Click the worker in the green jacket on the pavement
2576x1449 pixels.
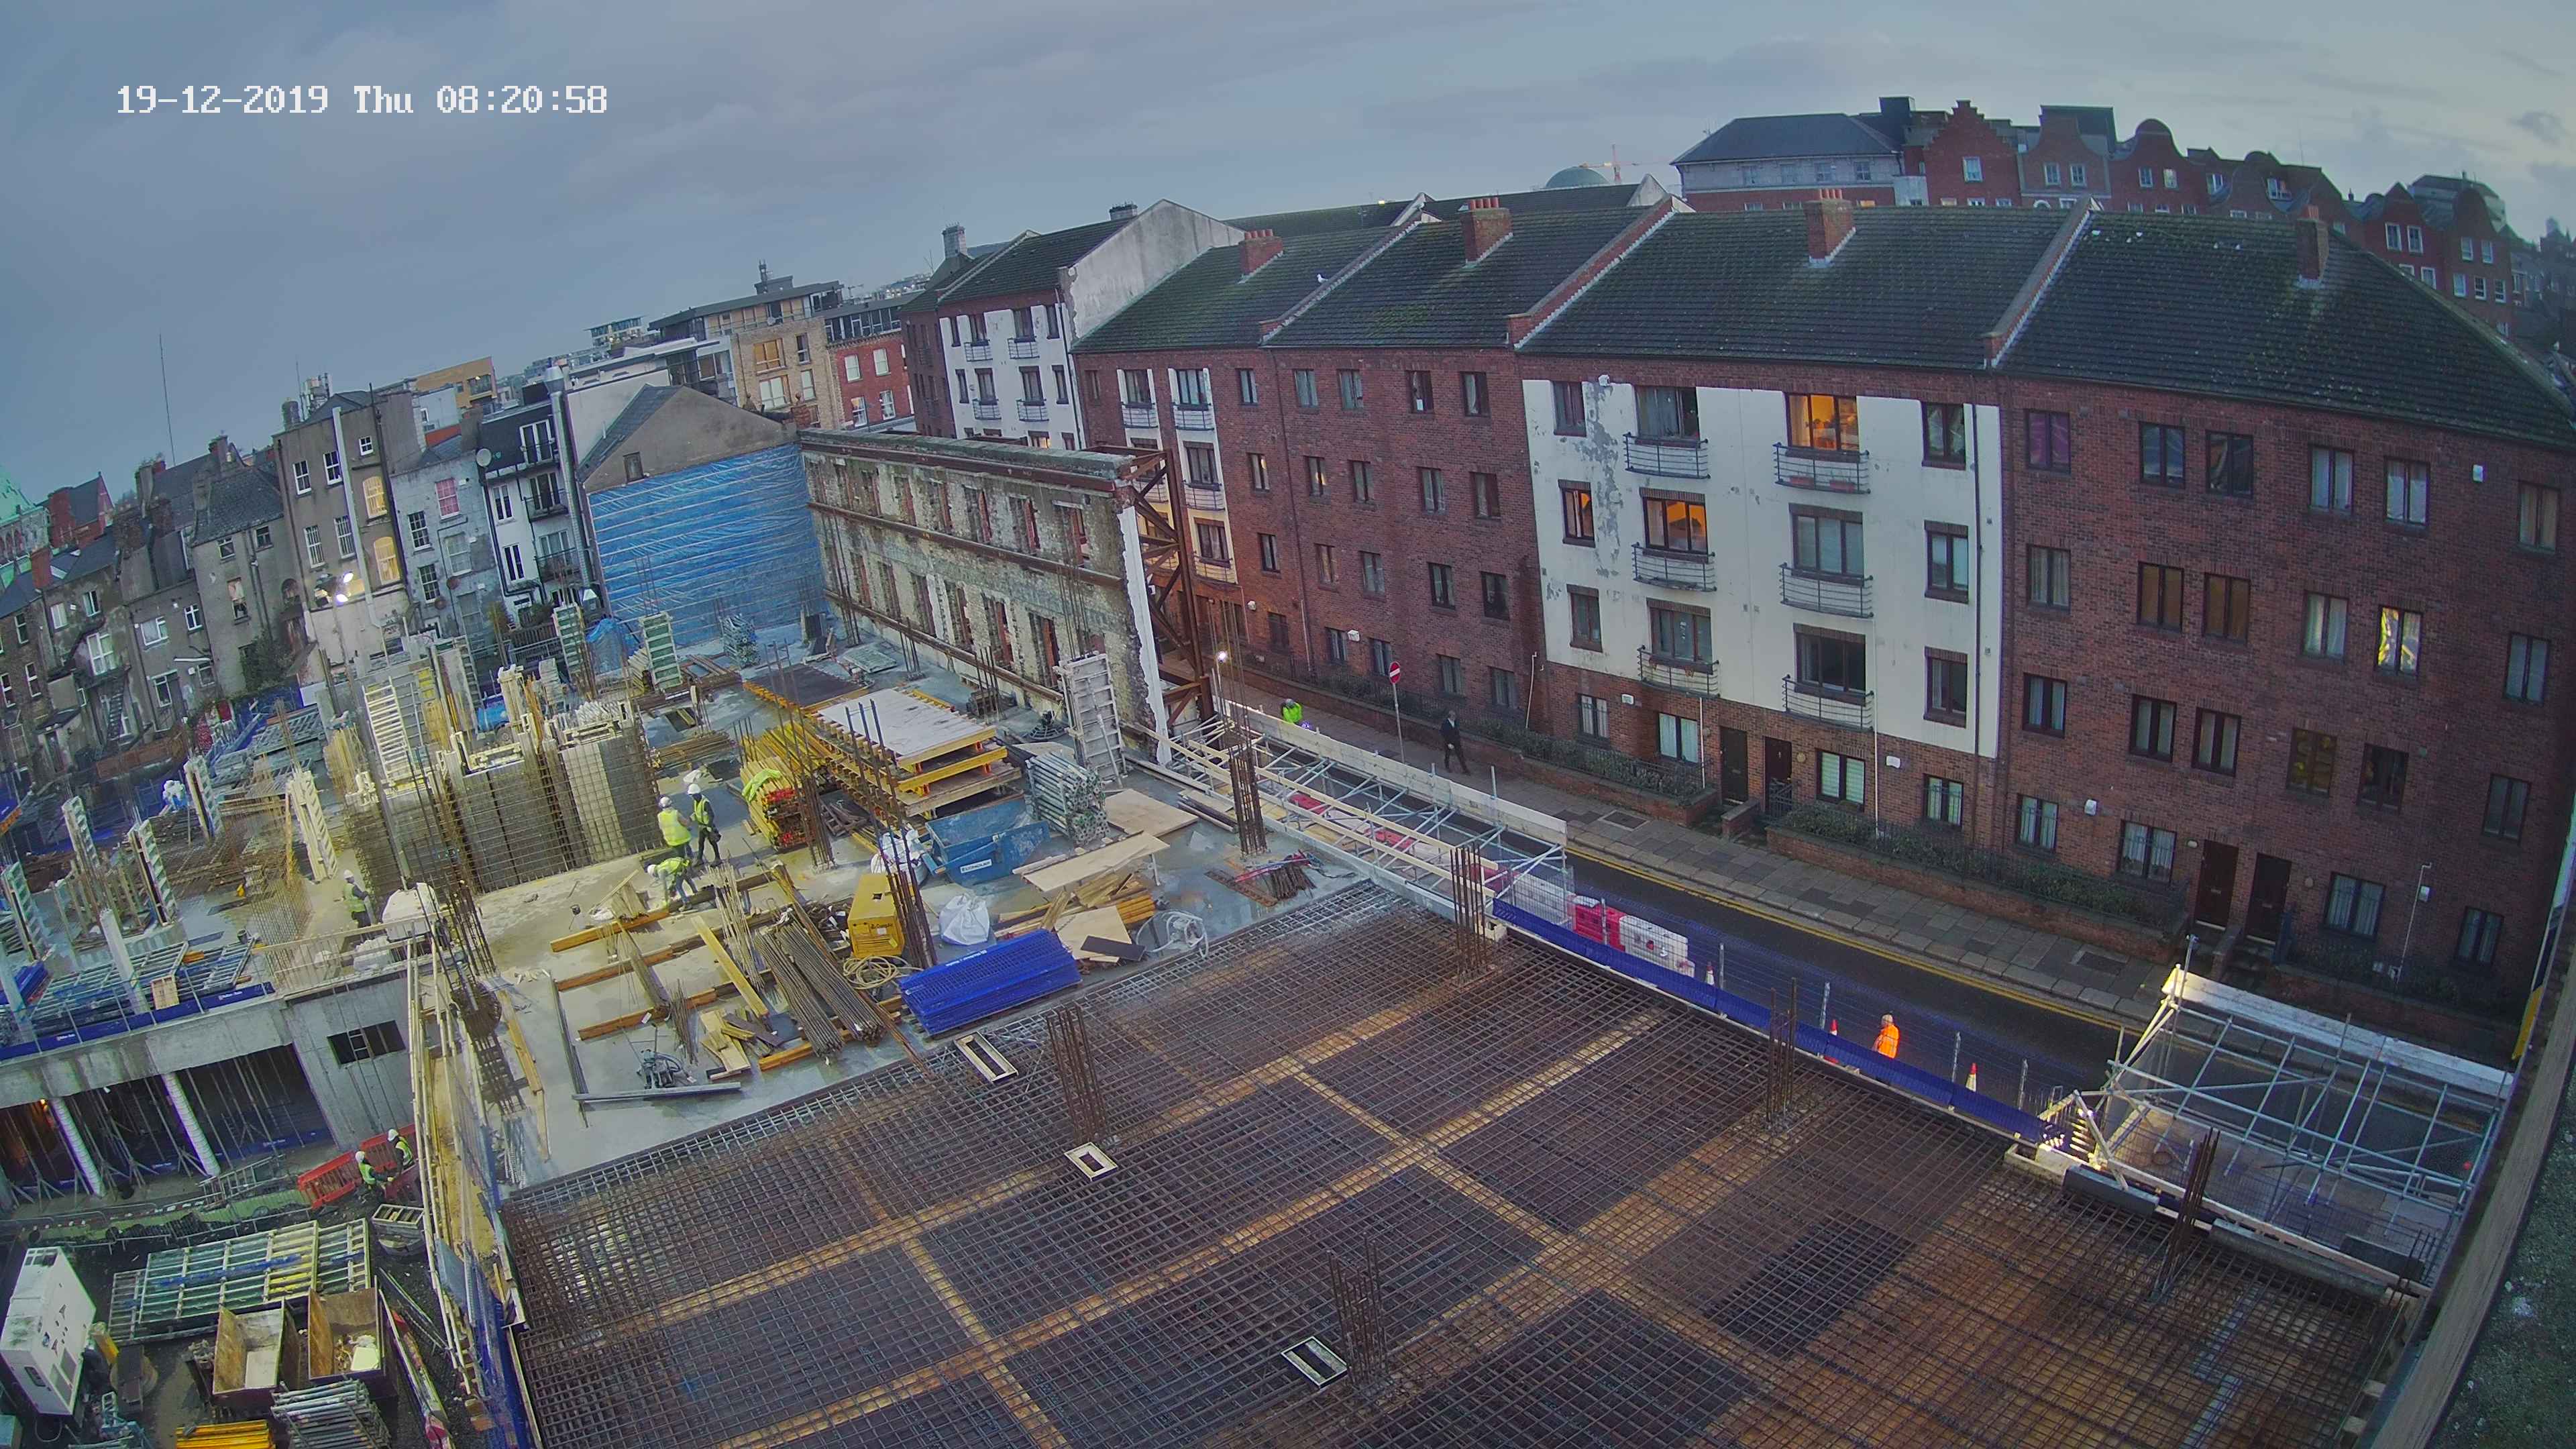click(1291, 711)
